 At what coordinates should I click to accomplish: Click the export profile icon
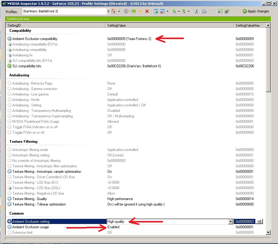[x=174, y=12]
